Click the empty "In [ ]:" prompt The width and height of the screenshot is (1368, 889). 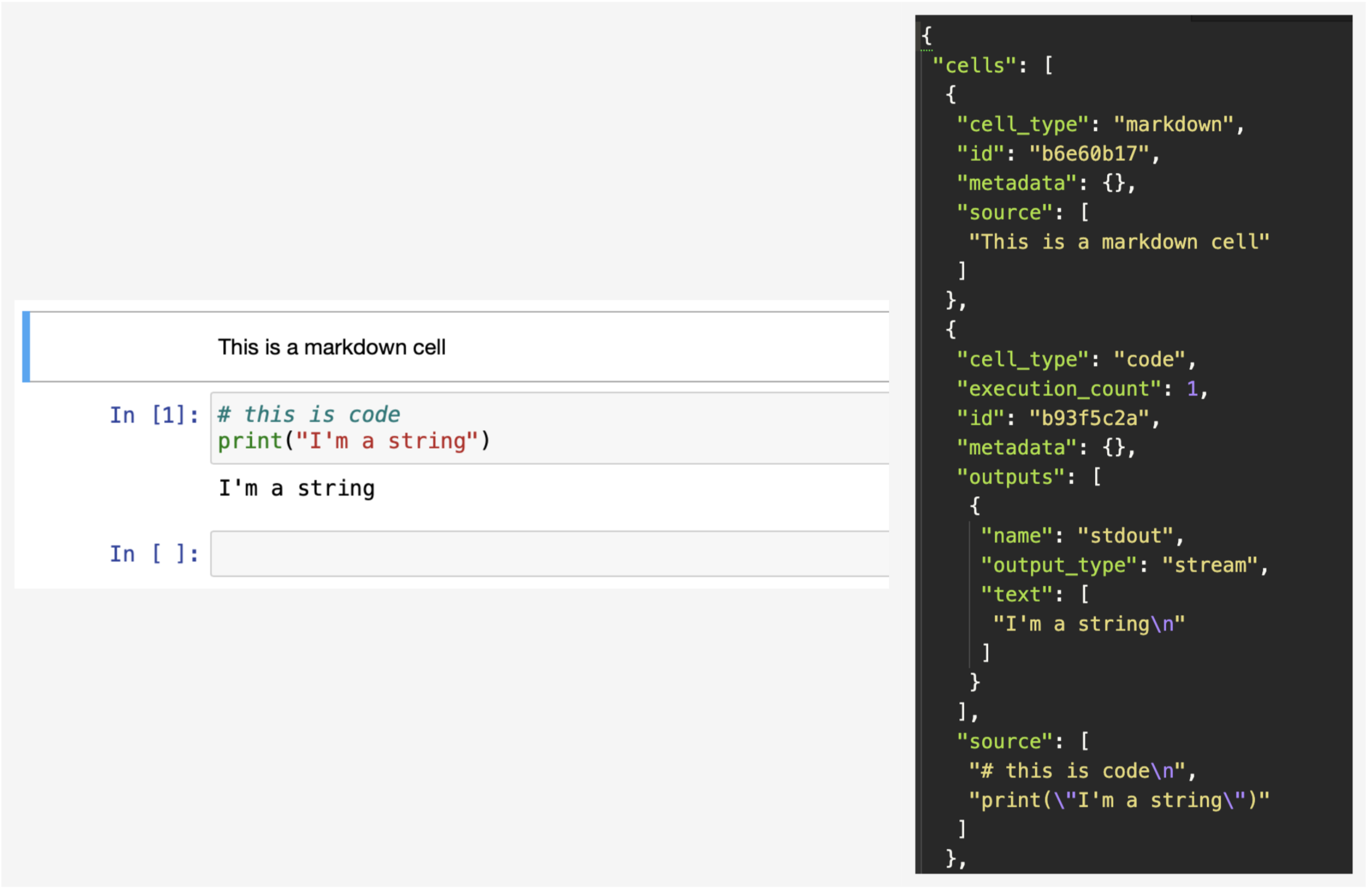point(154,554)
